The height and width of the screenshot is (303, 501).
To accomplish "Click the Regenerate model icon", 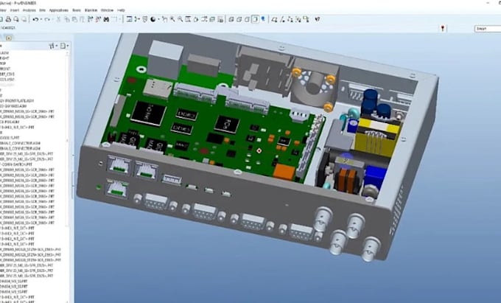I will 90,19.
